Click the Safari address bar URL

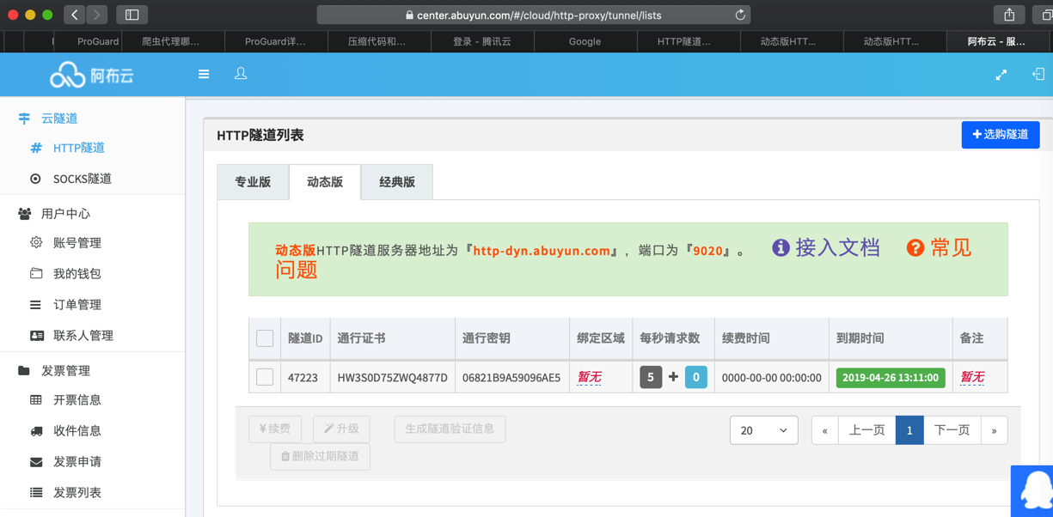coord(533,15)
